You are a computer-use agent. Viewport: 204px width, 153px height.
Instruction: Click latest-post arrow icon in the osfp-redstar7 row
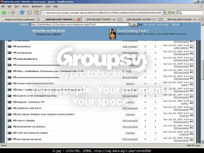point(191,48)
